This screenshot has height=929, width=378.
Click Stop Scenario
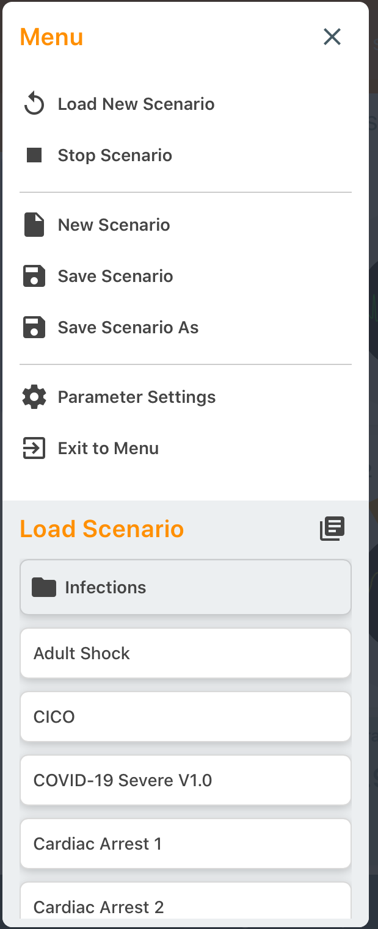[x=115, y=154]
